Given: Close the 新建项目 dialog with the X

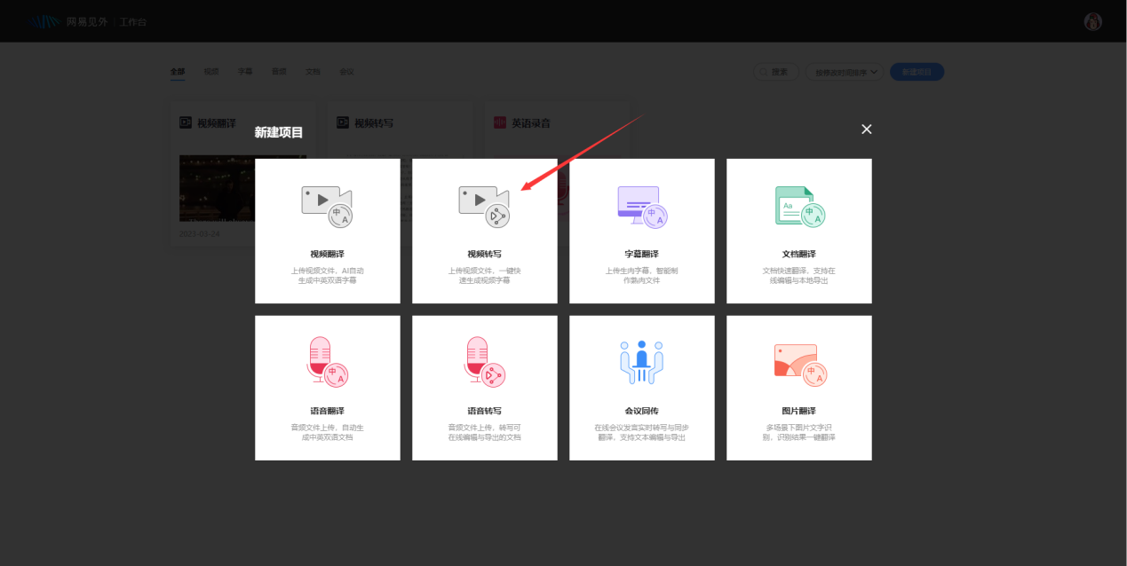Looking at the screenshot, I should pyautogui.click(x=867, y=129).
